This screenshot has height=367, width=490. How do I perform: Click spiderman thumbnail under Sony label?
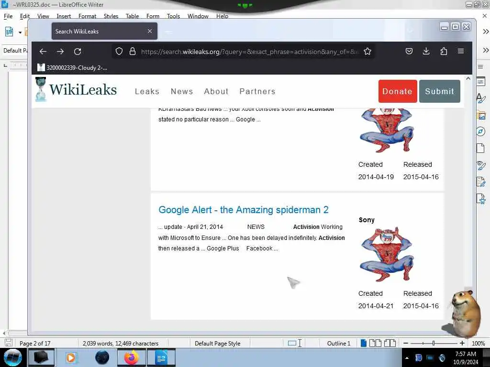click(x=387, y=254)
